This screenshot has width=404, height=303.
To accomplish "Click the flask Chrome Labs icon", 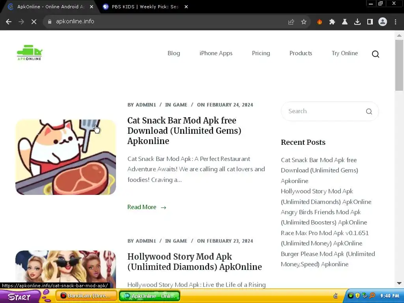I will click(345, 22).
